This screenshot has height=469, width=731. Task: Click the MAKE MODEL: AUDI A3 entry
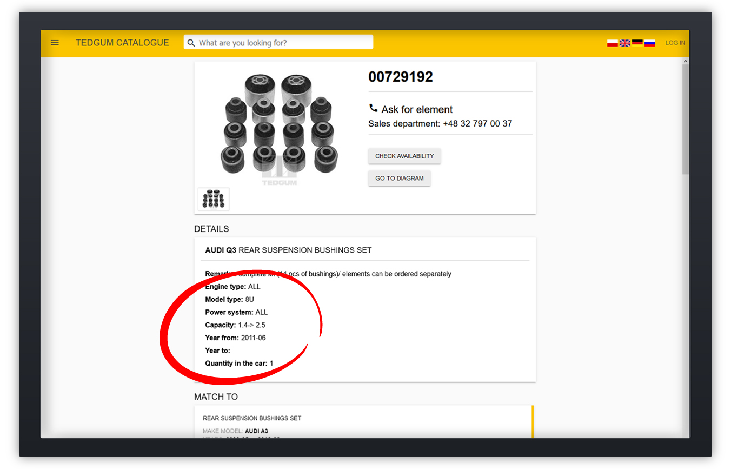coord(235,431)
